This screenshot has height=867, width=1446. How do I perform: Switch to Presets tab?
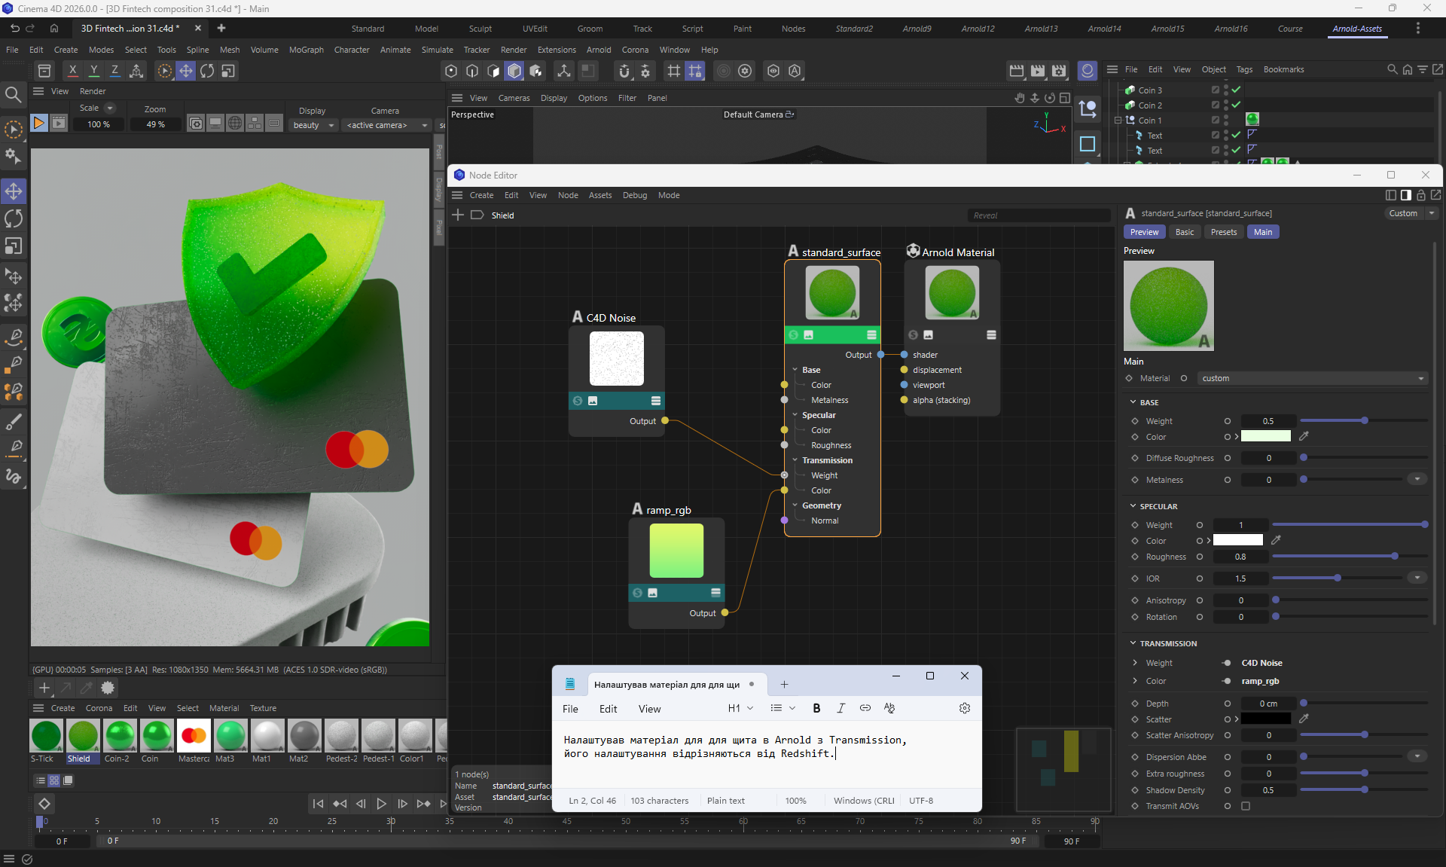1223,232
